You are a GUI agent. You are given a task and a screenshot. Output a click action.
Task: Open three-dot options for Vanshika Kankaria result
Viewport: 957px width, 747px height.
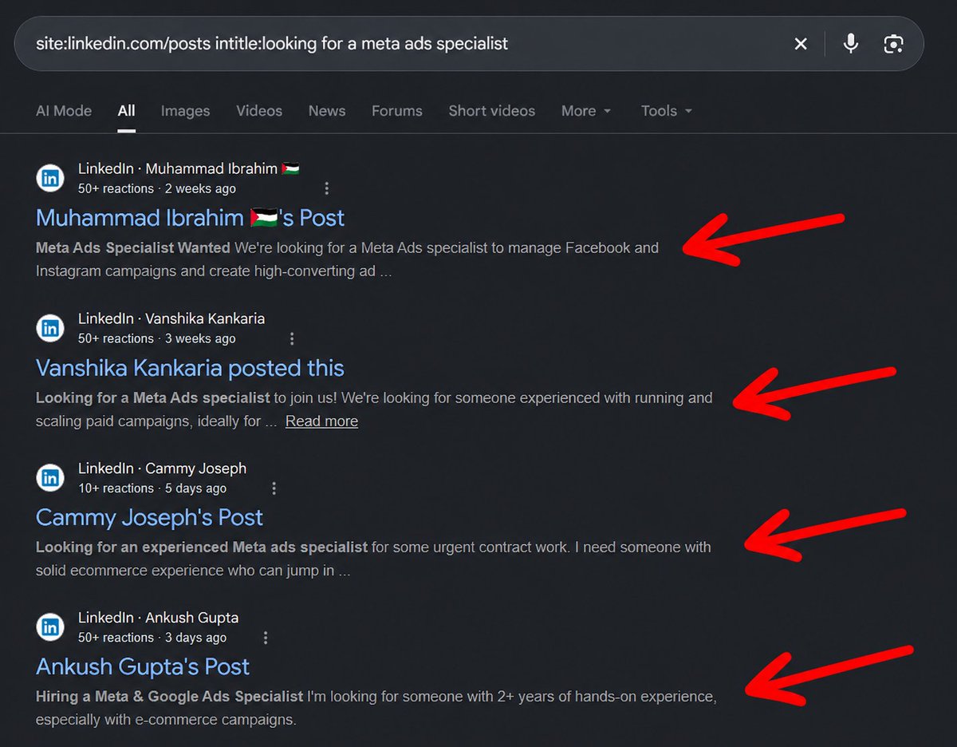[x=292, y=338]
